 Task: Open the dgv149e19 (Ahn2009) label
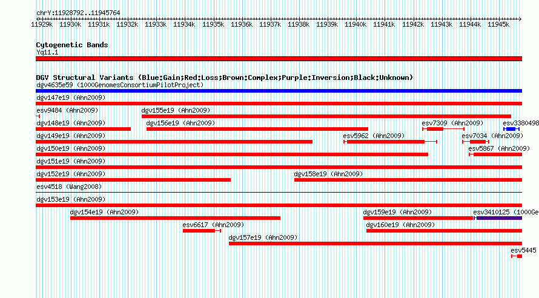click(71, 136)
